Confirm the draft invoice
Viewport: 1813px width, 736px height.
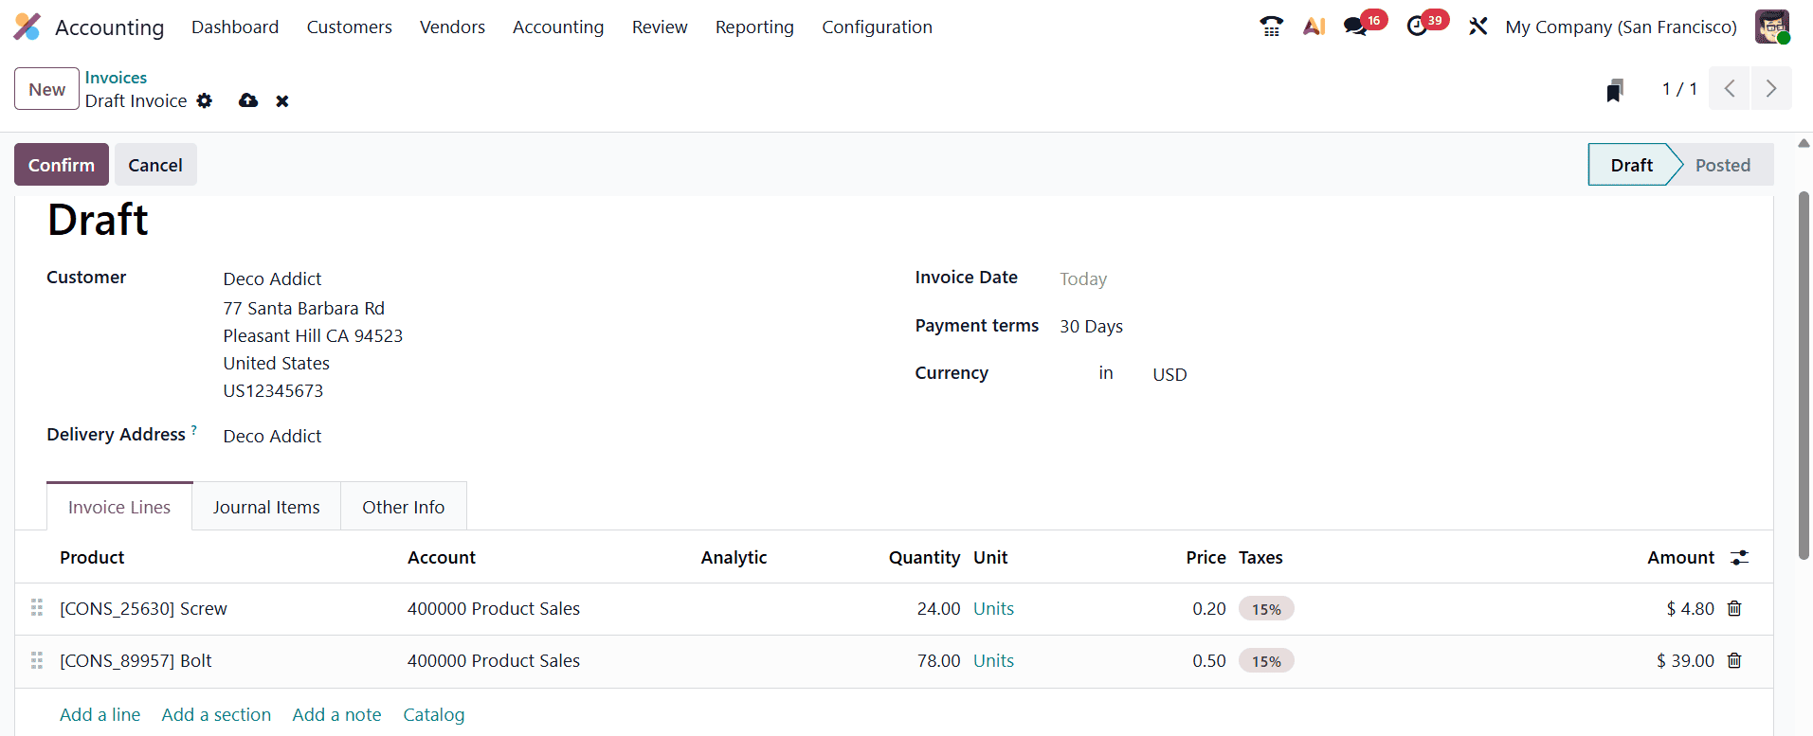coord(62,165)
